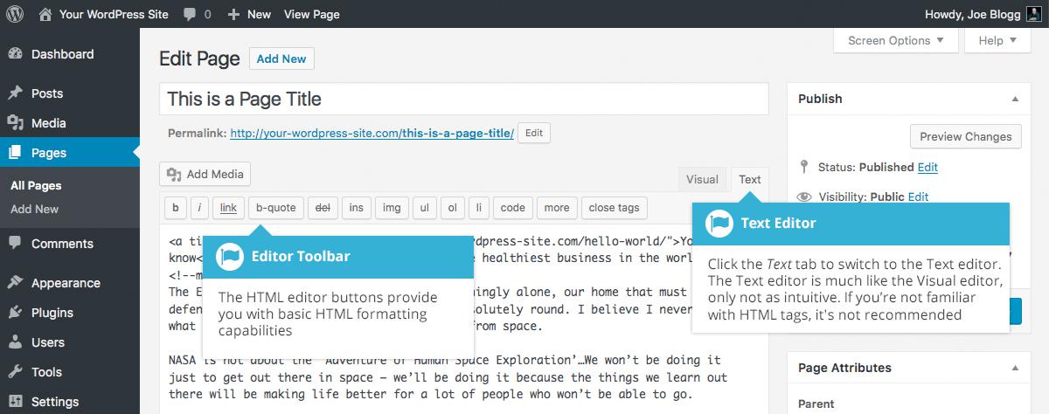Click the Preview Changes button
1049x414 pixels.
[965, 136]
